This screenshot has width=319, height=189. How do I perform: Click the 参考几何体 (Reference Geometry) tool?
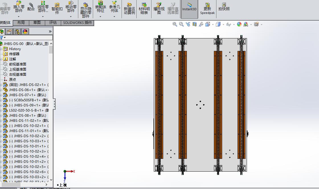[114, 7]
